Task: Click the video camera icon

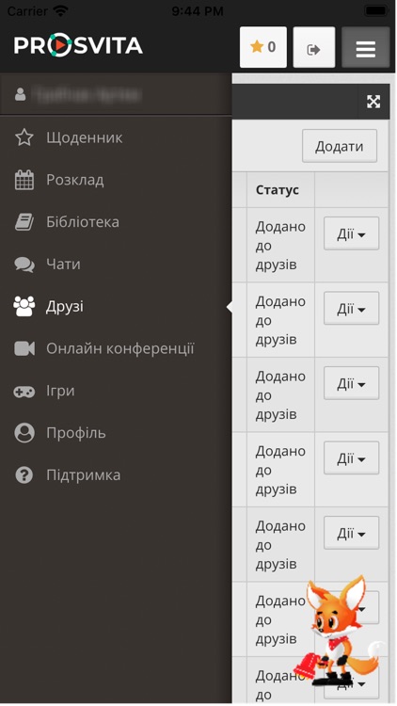Action: (24, 348)
